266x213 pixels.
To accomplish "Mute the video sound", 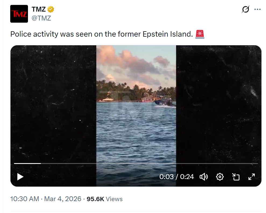I will coord(204,177).
